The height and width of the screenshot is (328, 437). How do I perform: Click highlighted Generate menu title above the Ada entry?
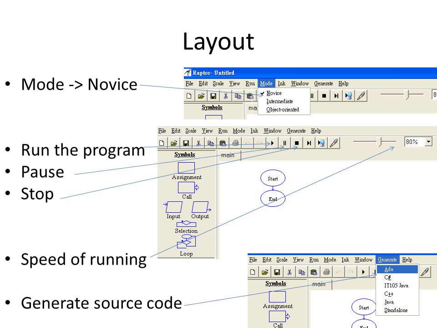click(x=387, y=260)
